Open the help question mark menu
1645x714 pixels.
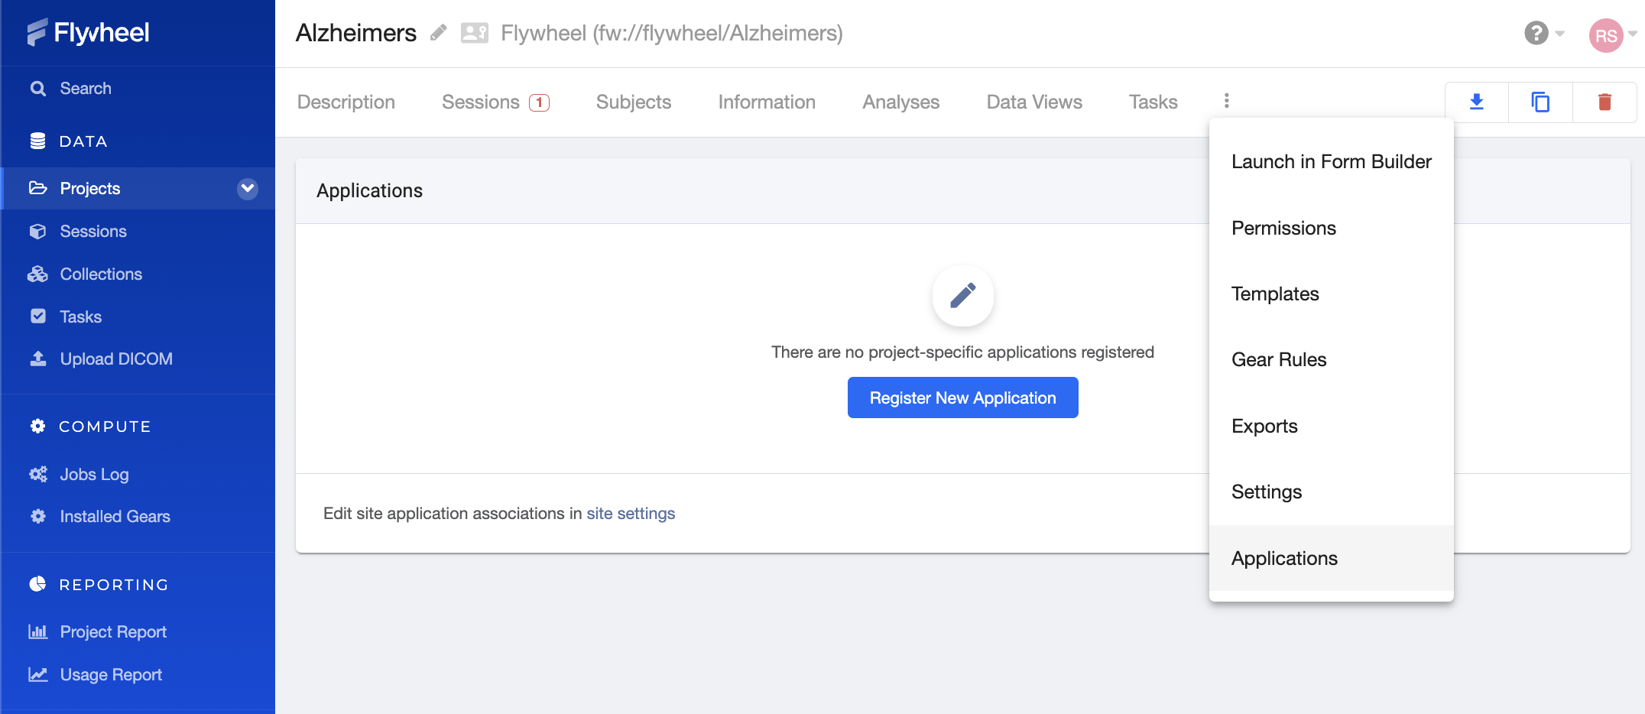pos(1543,34)
